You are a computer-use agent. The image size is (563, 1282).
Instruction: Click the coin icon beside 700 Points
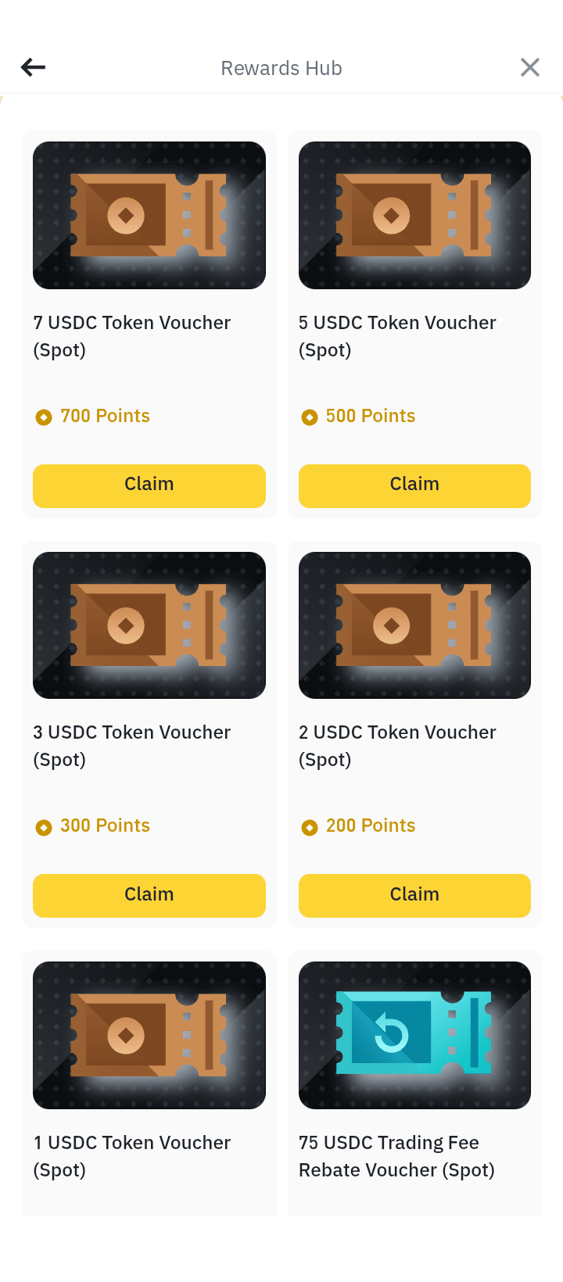44,417
